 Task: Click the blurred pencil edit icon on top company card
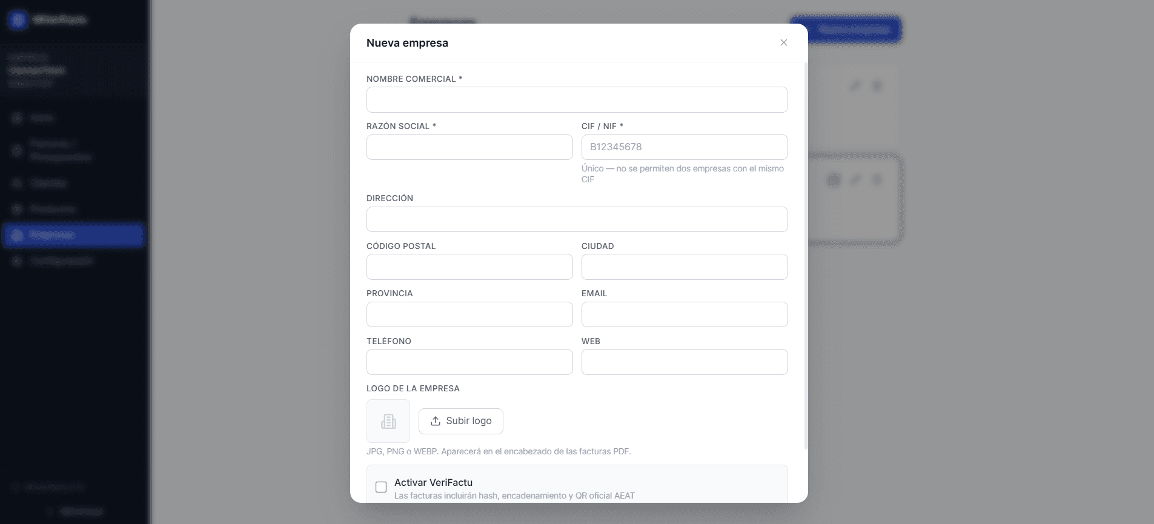click(855, 86)
